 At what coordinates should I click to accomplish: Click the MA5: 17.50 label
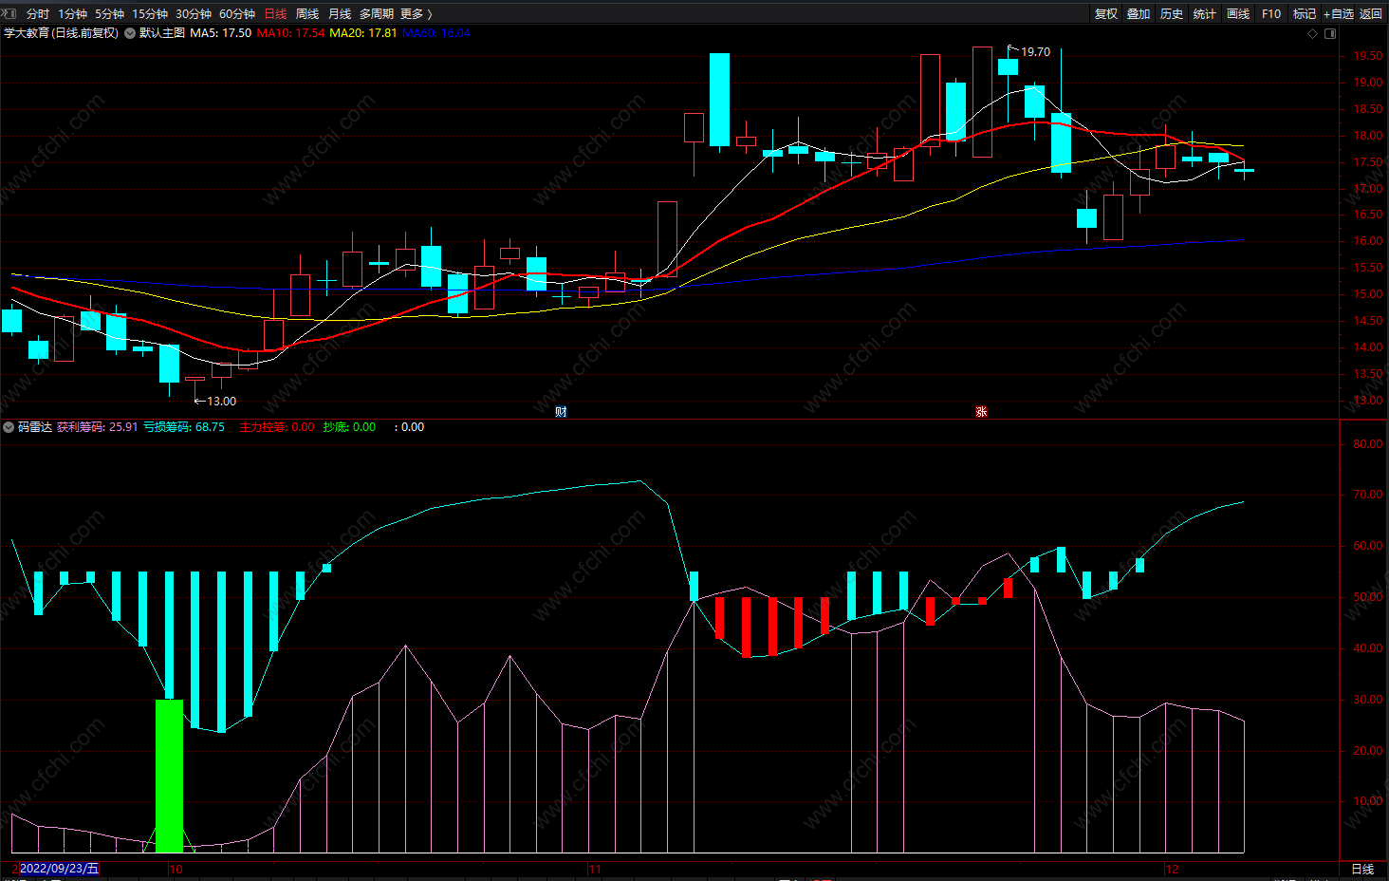coord(220,33)
